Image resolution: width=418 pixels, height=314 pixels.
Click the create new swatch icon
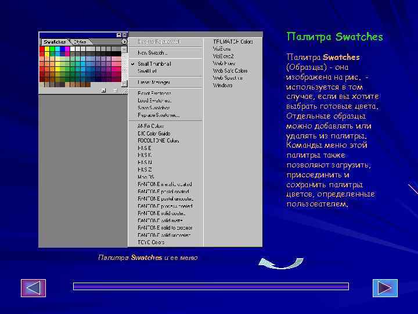pos(103,91)
